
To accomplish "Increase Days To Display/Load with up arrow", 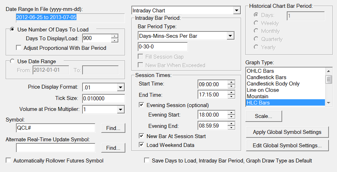I will 114,36.
